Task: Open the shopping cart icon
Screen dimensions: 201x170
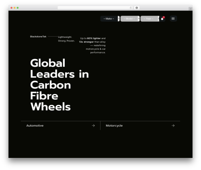Action: pos(162,18)
